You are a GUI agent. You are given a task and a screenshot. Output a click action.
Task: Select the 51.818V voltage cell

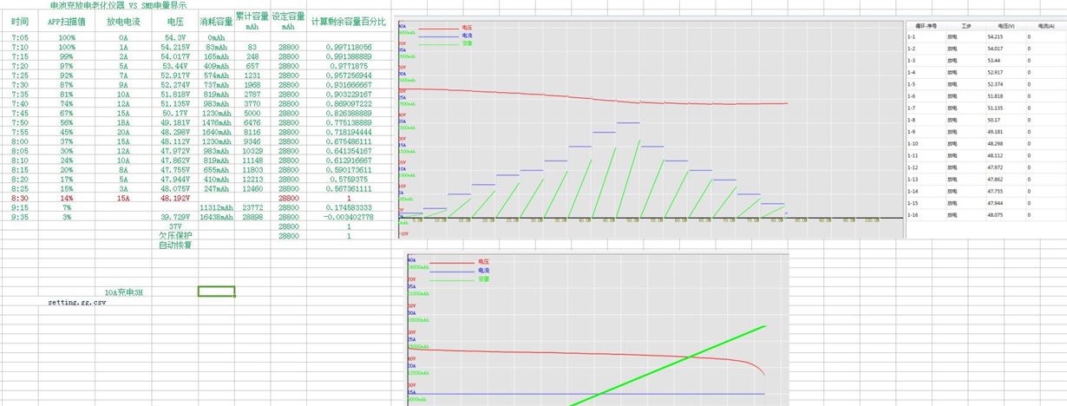(x=174, y=93)
